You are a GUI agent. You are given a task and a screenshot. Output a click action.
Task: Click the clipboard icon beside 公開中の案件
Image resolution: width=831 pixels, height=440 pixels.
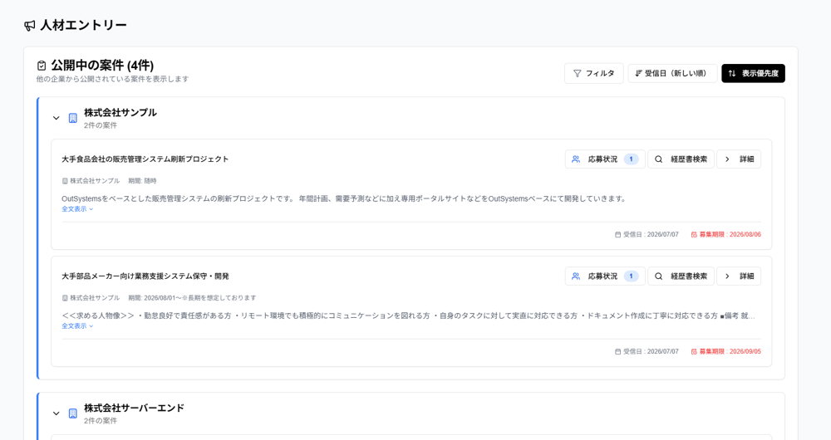(42, 66)
